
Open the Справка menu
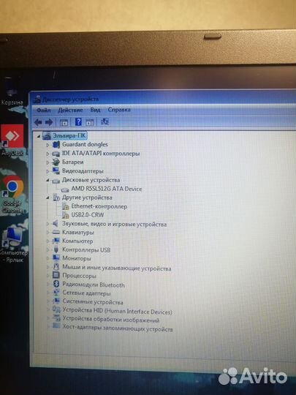click(x=119, y=110)
